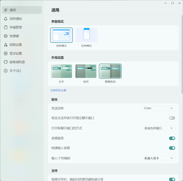Expand the 自动合并窗口 dropdown

(159, 128)
